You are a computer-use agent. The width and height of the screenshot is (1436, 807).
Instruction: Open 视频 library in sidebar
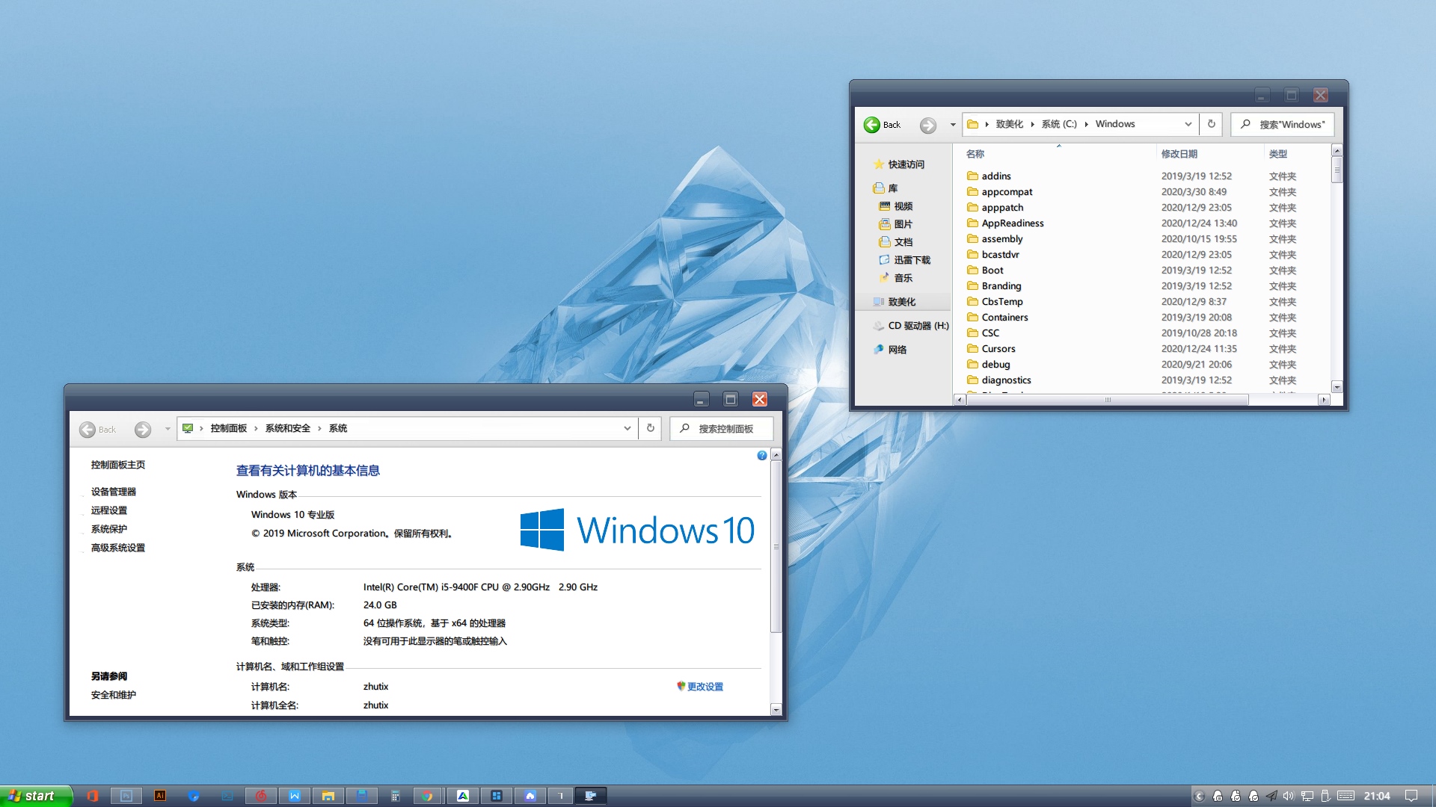tap(896, 206)
